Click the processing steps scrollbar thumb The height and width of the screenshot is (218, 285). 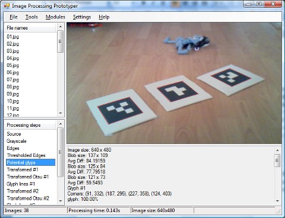(x=61, y=152)
